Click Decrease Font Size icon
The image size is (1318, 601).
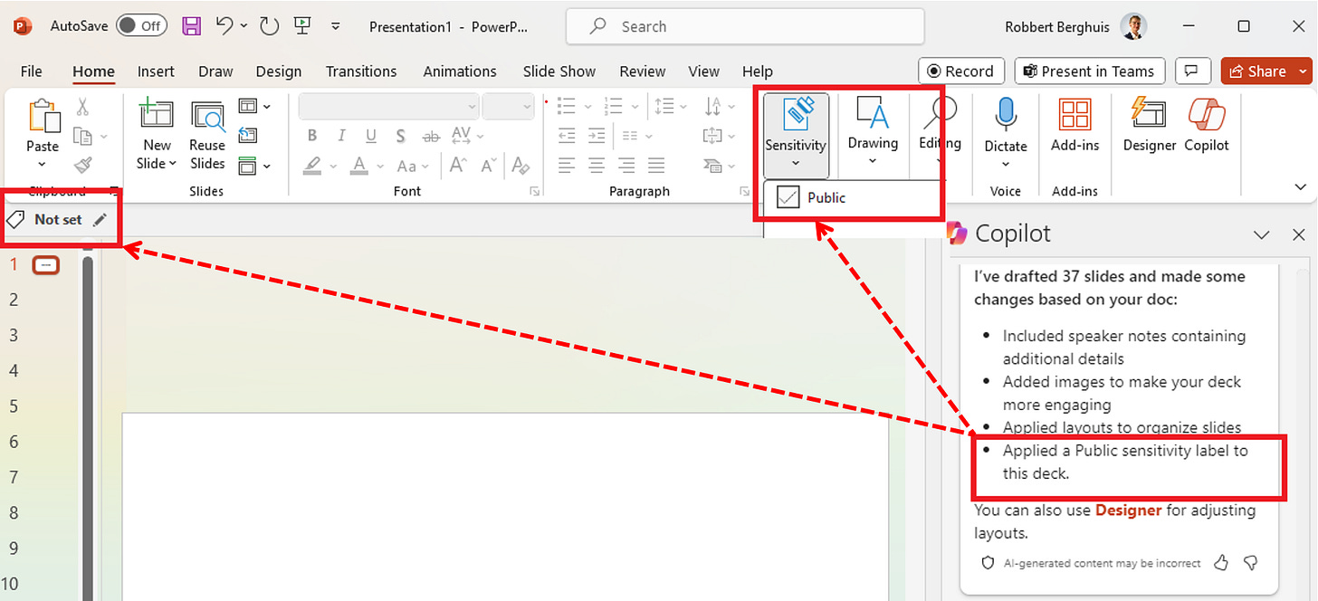tap(489, 165)
